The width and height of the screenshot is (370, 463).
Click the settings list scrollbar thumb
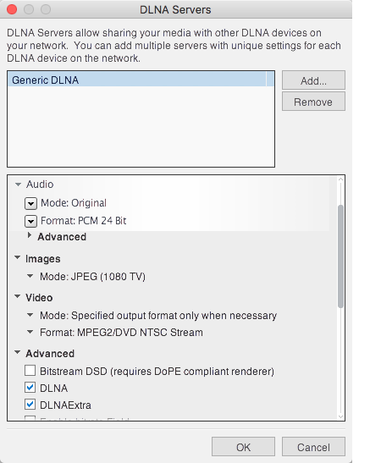(x=340, y=256)
